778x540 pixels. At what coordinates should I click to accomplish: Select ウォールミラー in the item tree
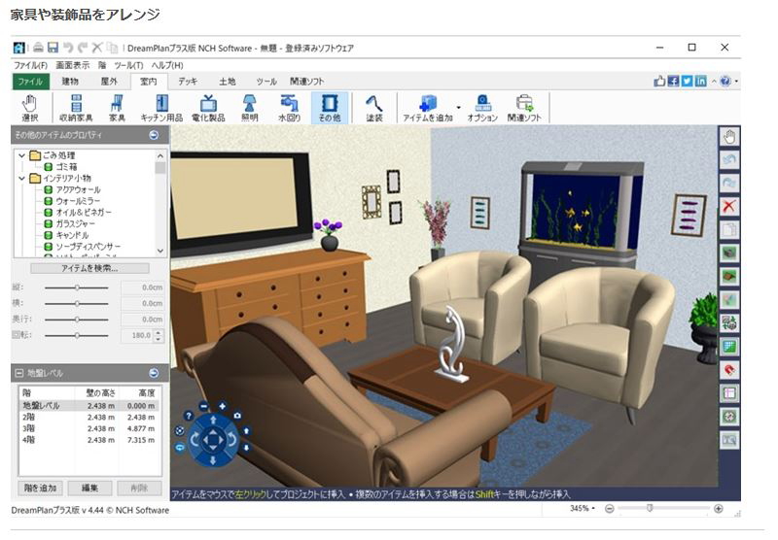[x=78, y=201]
